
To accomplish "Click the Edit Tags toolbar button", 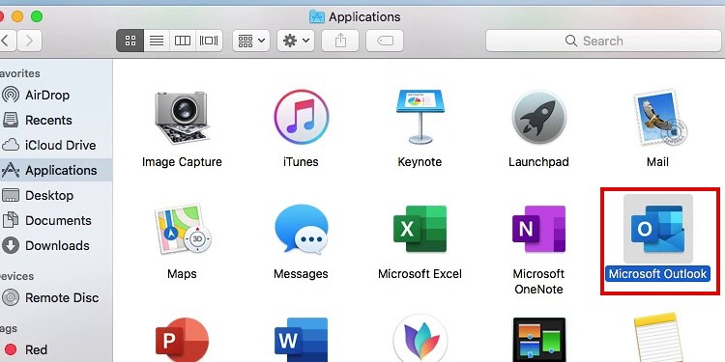I will click(x=385, y=41).
